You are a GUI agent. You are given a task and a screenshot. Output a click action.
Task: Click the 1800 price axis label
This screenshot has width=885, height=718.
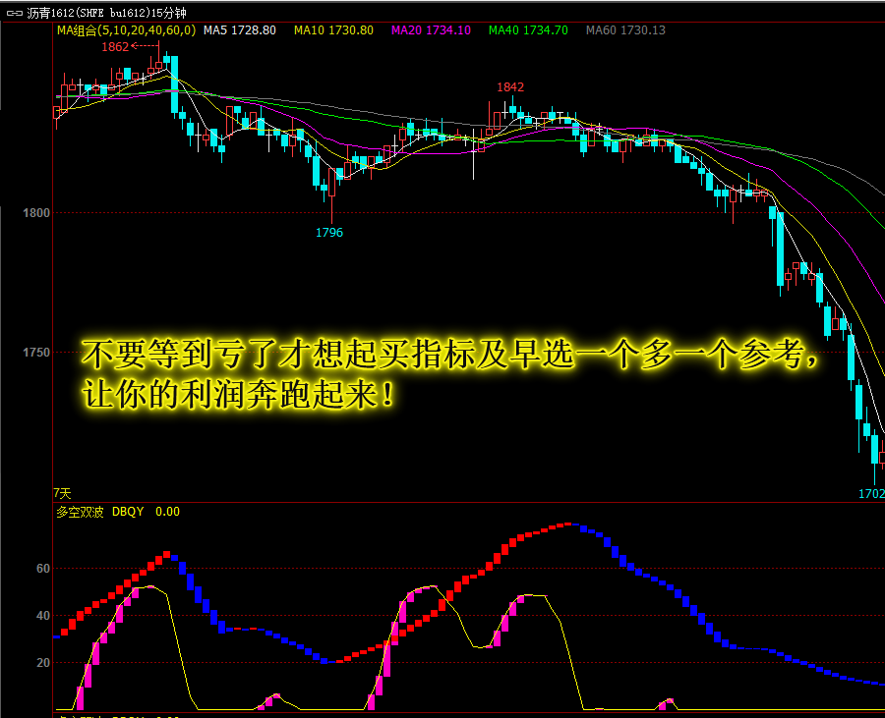tap(37, 212)
